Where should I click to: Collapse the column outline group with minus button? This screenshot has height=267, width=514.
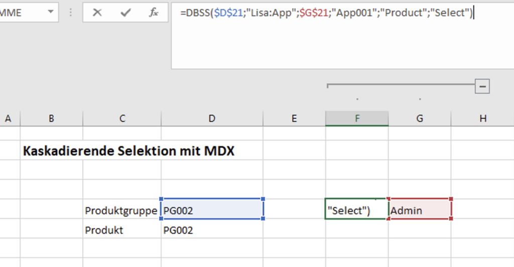coord(483,86)
